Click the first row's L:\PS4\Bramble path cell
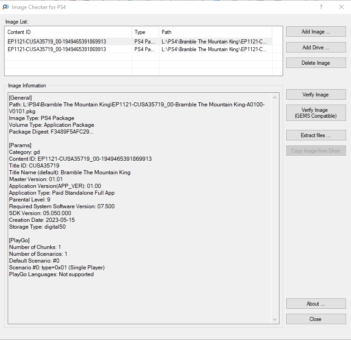Image resolution: width=351 pixels, height=340 pixels. click(214, 41)
